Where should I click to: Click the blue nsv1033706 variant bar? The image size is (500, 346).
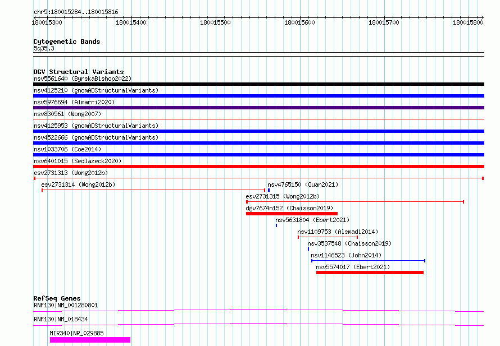258,155
